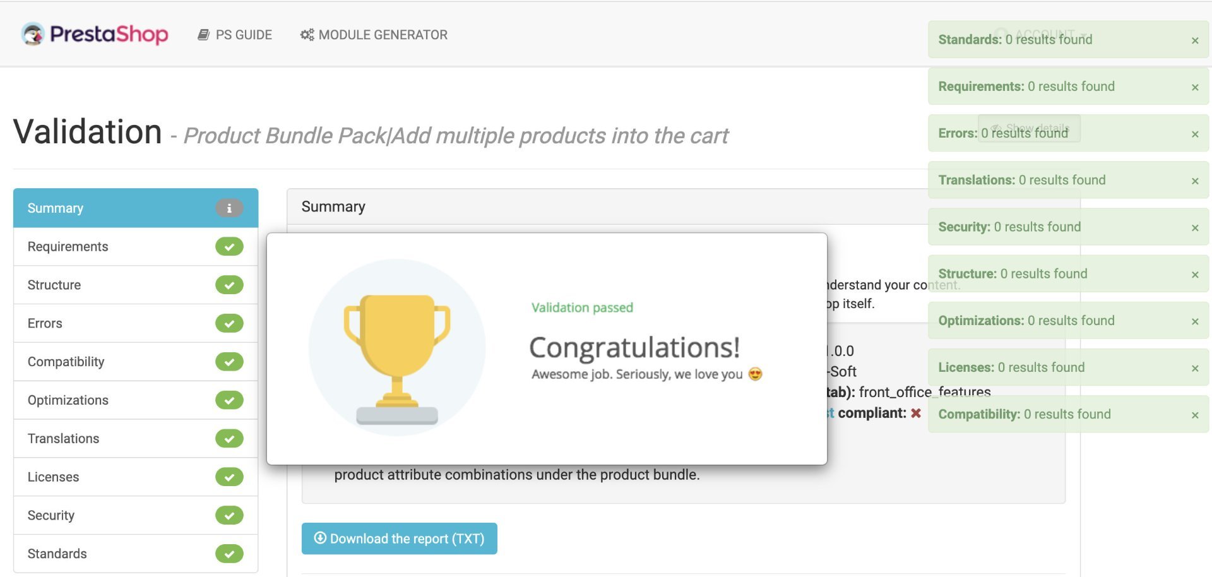This screenshot has height=577, width=1212.
Task: Dismiss the Optimizations results notification
Action: click(x=1195, y=321)
